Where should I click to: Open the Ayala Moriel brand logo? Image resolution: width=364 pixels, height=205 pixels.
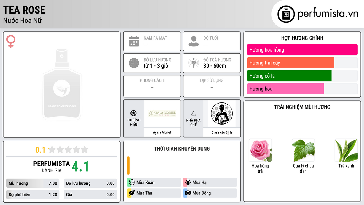[x=162, y=114]
